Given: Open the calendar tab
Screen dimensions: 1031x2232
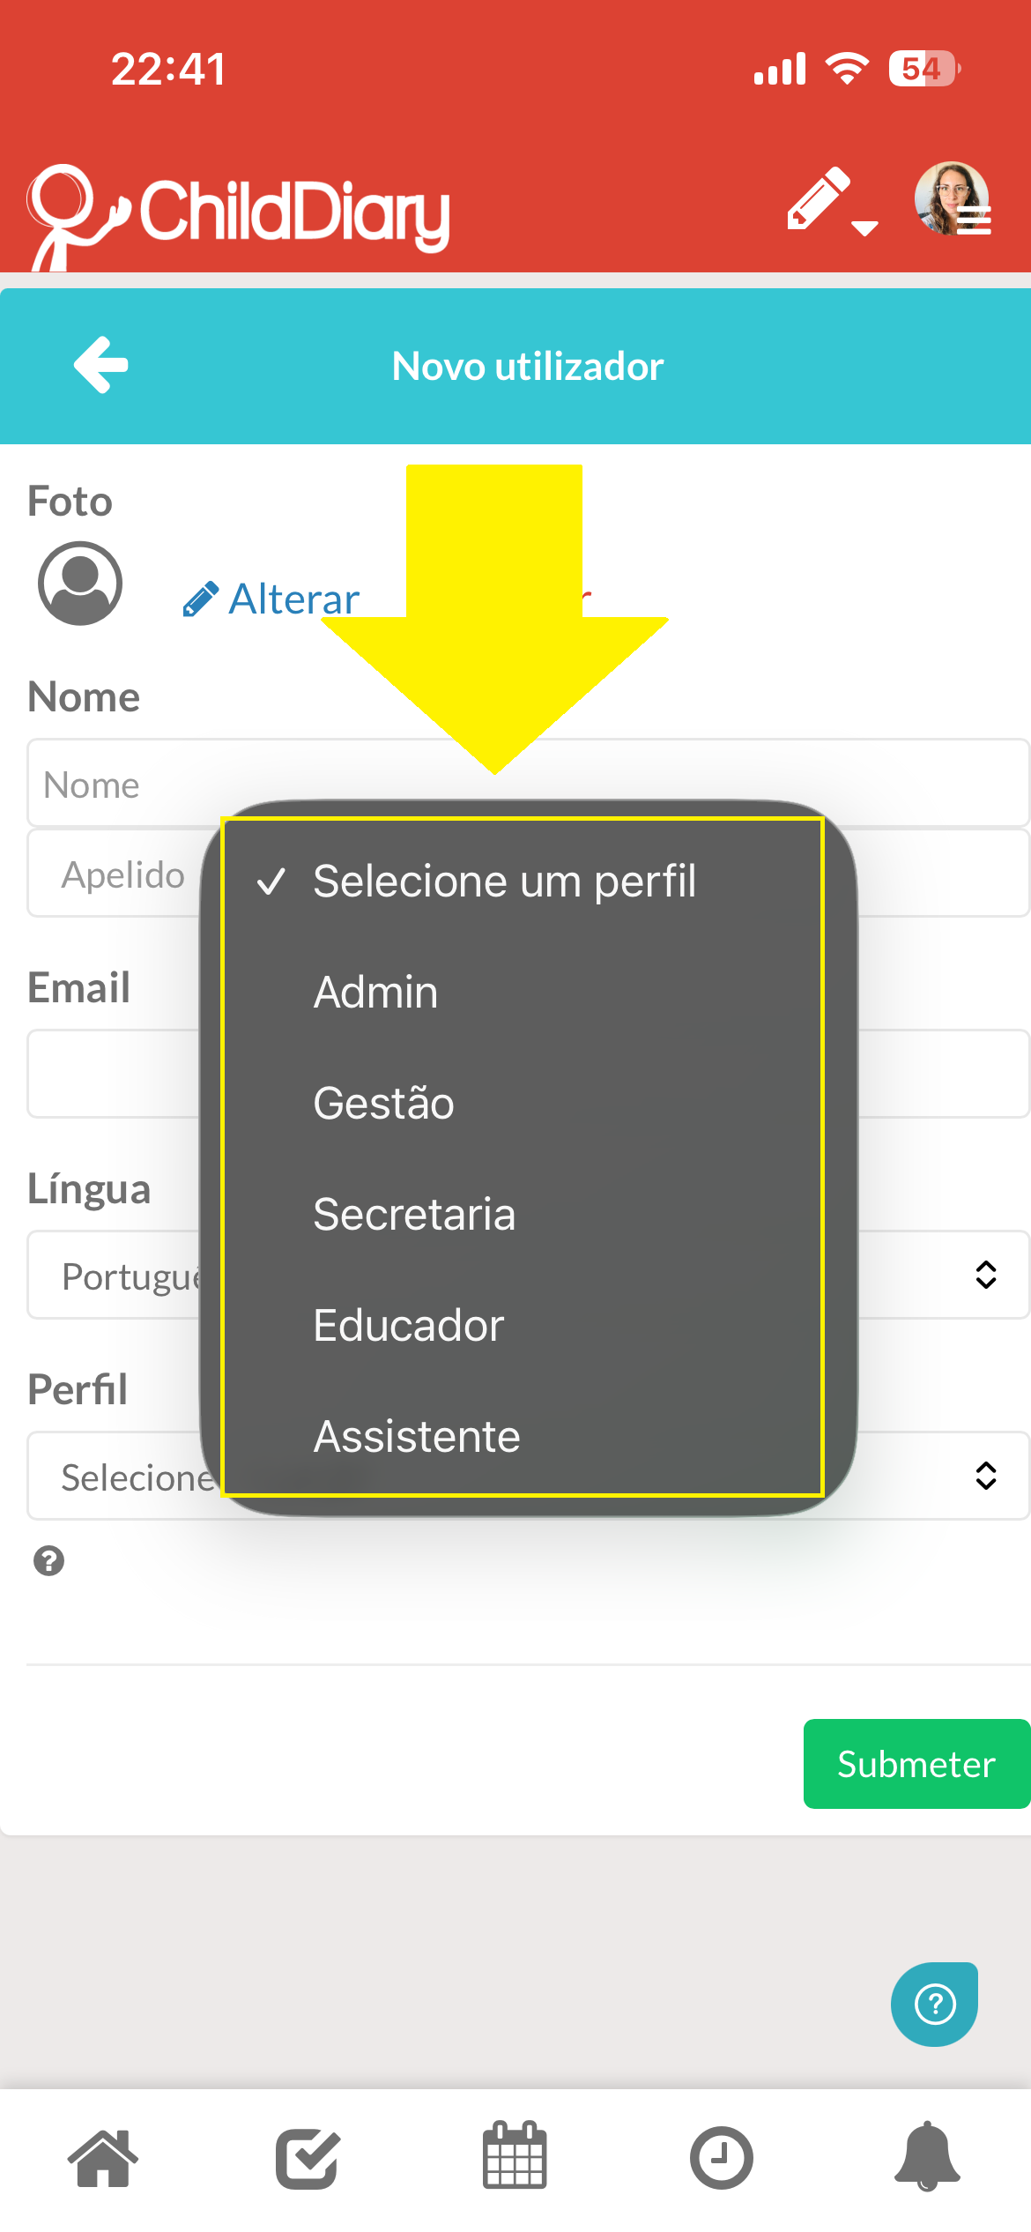Looking at the screenshot, I should (515, 2156).
